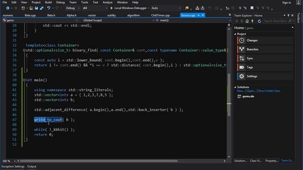
Task: Open the Exception Settings tab
Action: 13,166
